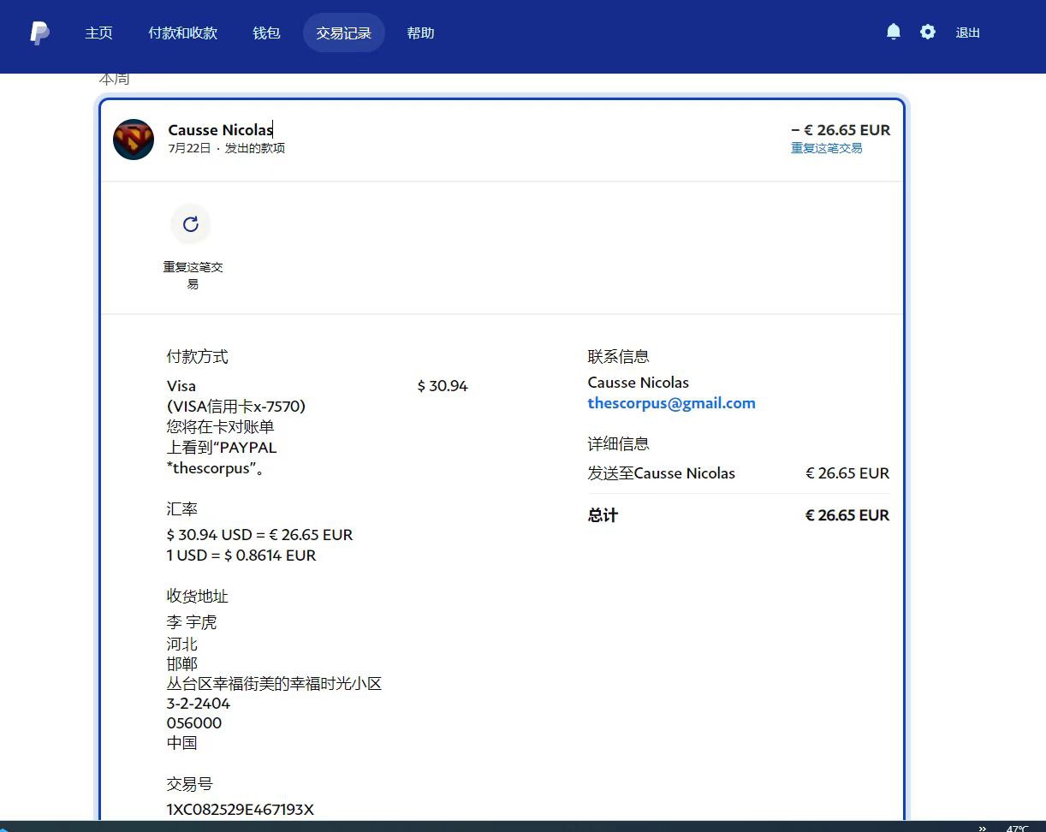Click the circular repeat-transaction arrow icon

click(x=191, y=224)
